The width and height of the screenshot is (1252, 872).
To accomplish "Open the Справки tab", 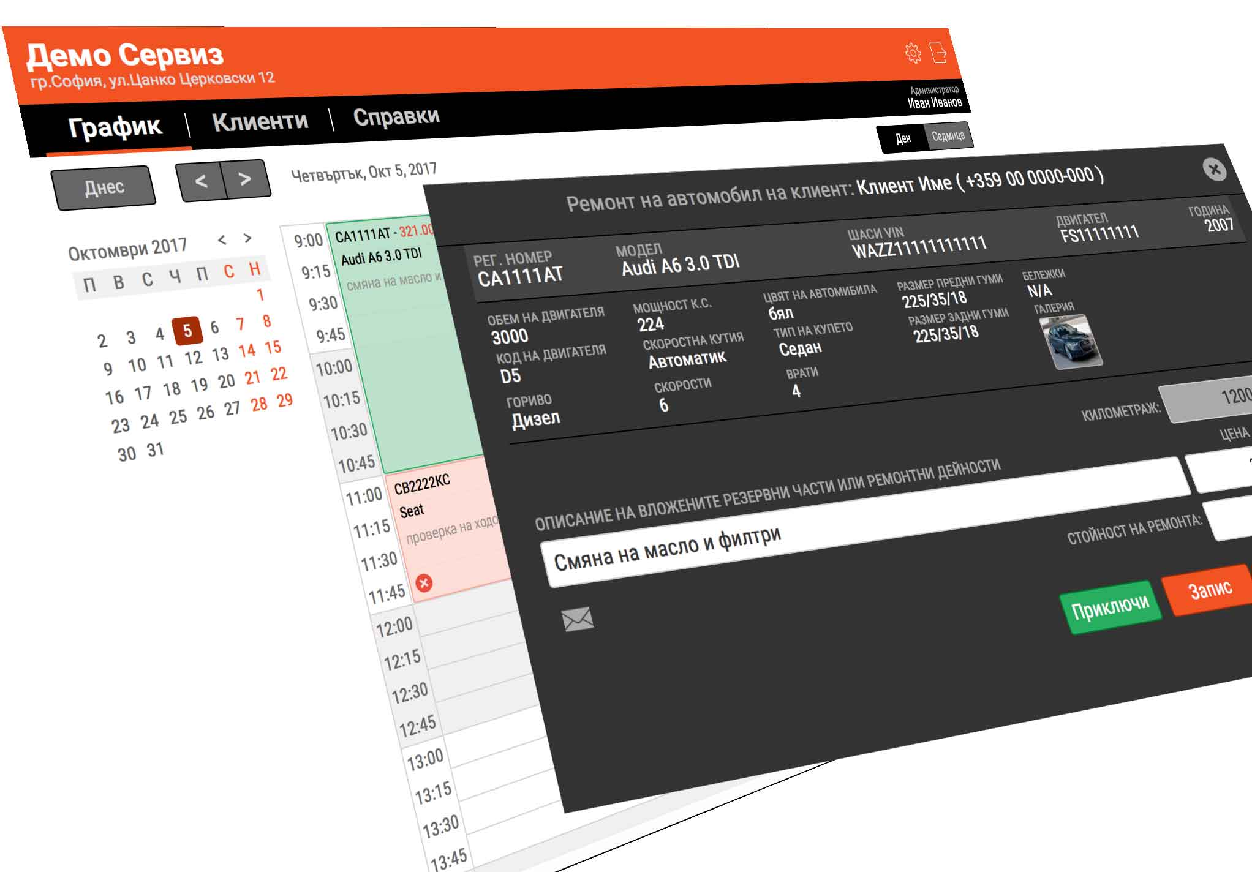I will click(x=396, y=116).
